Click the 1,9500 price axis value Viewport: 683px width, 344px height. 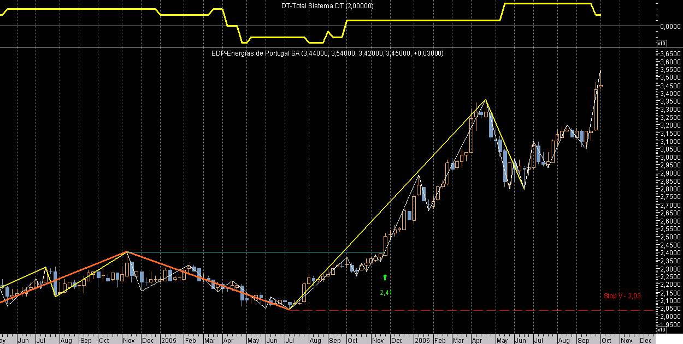coord(669,324)
